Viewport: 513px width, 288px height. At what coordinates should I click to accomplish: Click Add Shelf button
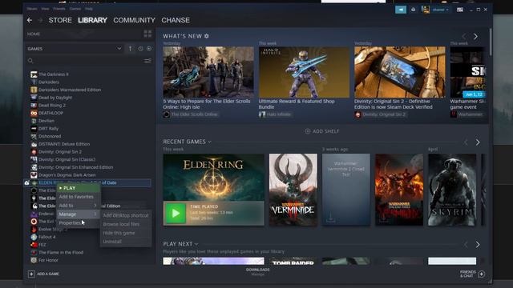point(322,131)
